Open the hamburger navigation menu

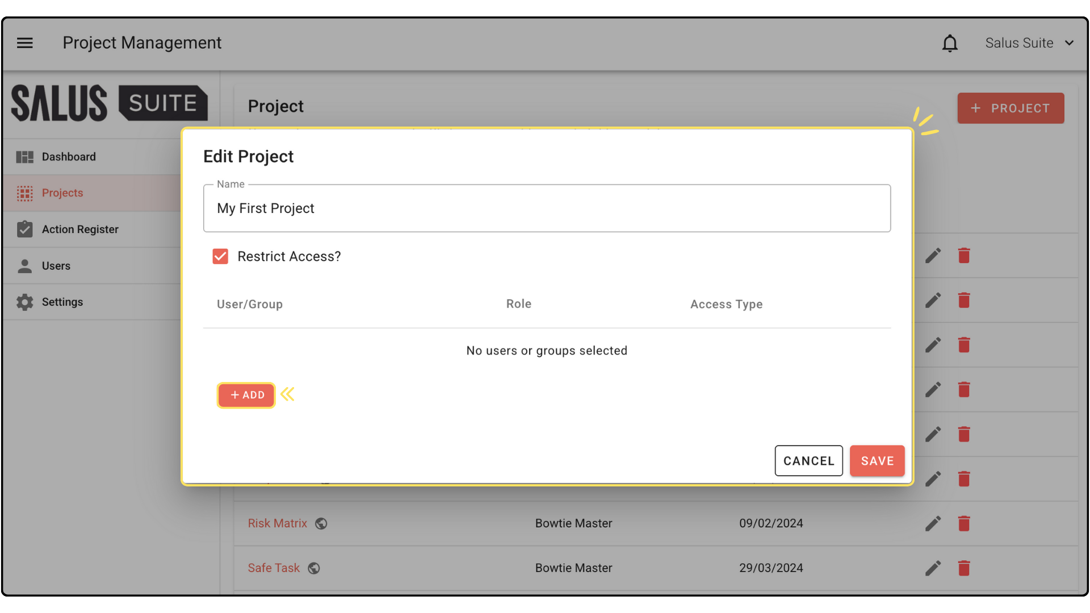pos(24,43)
